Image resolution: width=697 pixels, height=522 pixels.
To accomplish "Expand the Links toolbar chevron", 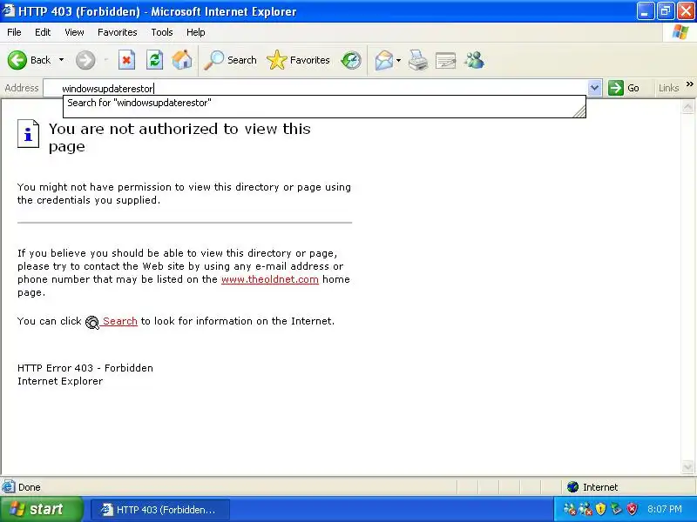I will click(x=689, y=84).
